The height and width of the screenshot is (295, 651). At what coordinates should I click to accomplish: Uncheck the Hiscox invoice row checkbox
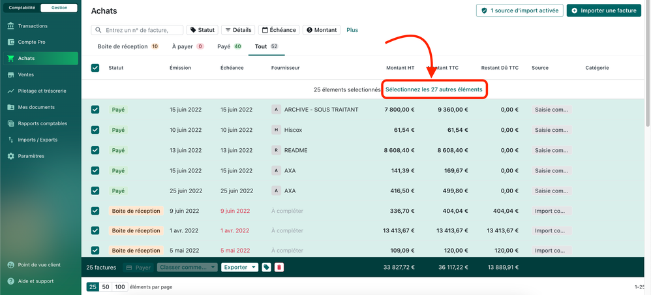(x=95, y=130)
